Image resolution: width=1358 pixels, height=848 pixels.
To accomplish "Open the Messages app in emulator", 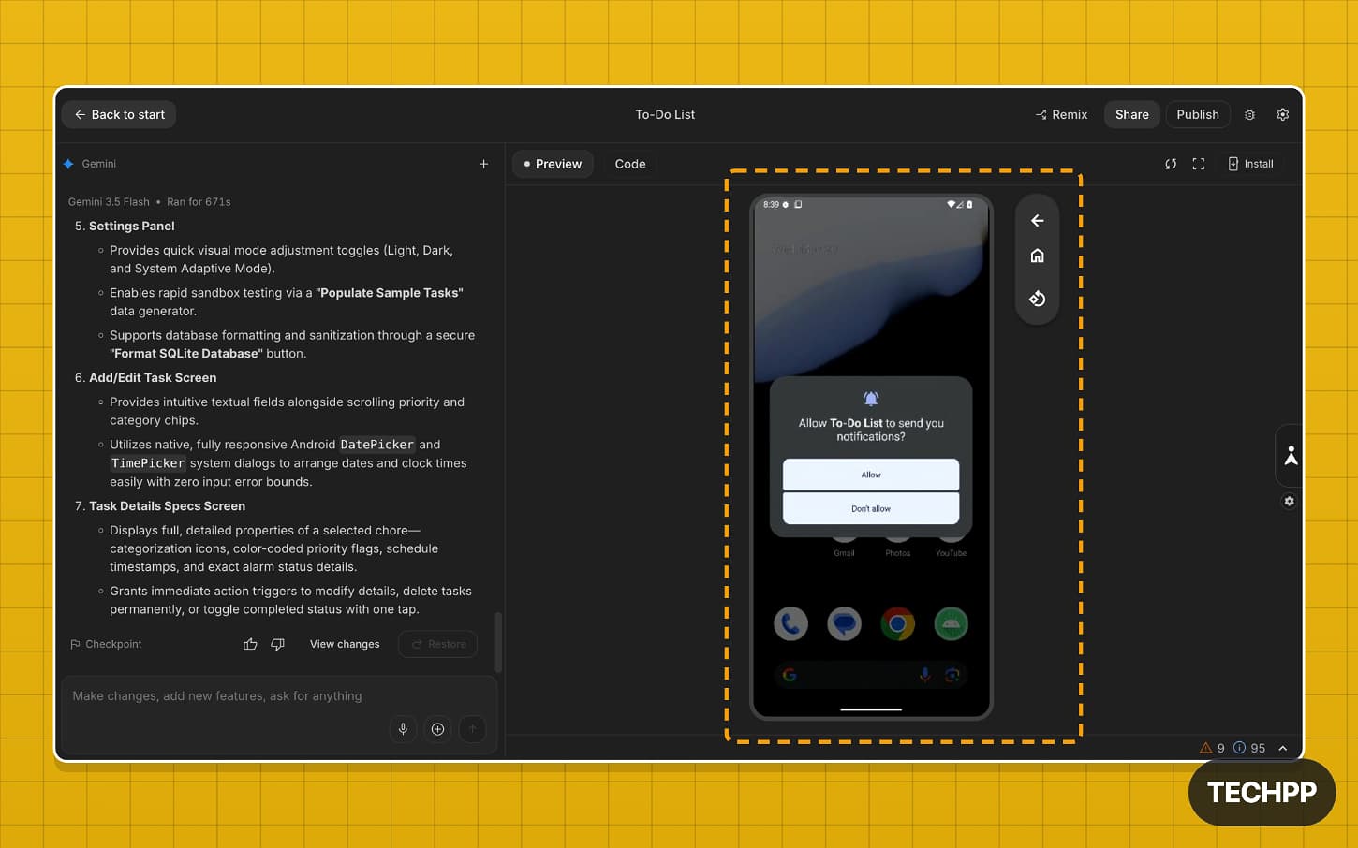I will 844,623.
